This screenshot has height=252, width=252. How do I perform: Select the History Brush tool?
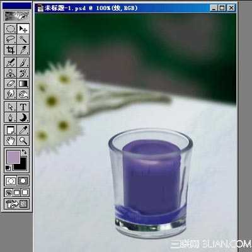pyautogui.click(x=23, y=73)
